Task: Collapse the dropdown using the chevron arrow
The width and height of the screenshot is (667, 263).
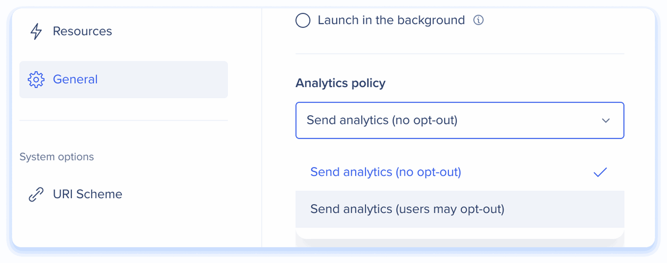Action: (606, 121)
